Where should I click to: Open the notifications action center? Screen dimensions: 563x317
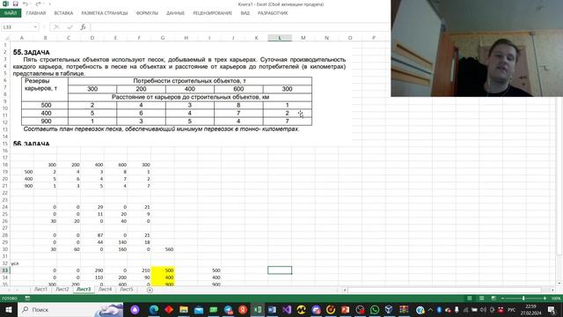click(x=552, y=309)
